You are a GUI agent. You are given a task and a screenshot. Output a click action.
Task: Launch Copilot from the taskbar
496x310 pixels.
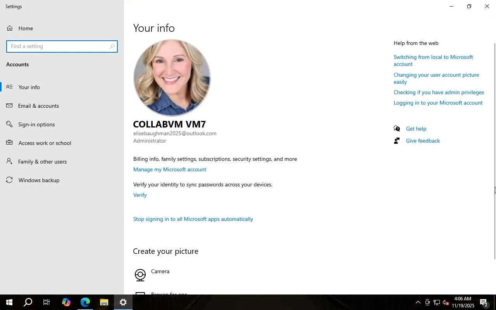66,302
